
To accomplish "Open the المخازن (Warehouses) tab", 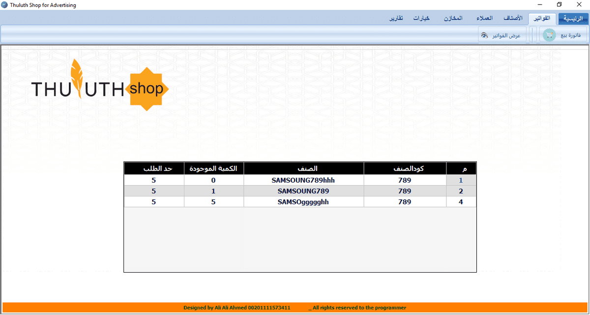I will click(x=453, y=19).
